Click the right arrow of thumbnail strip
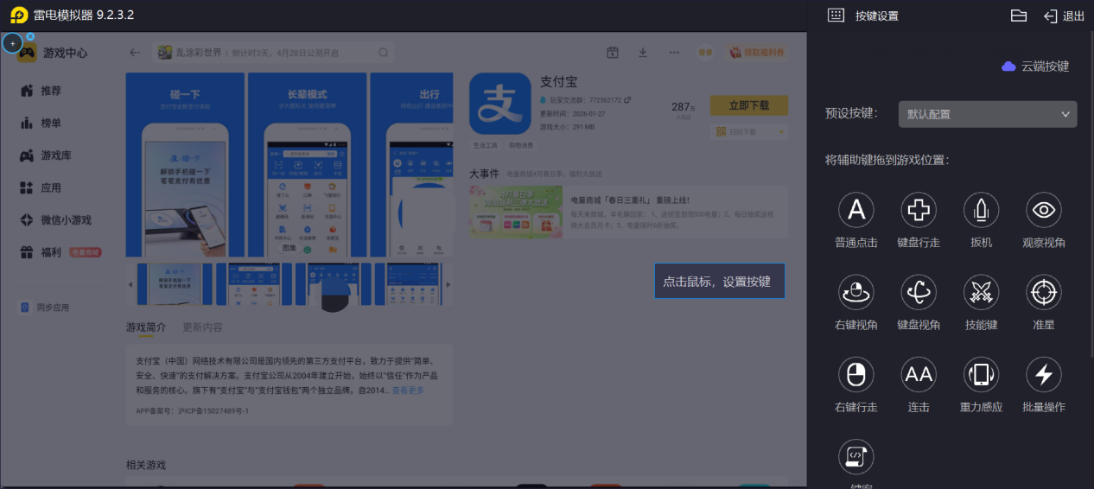This screenshot has width=1094, height=489. coord(448,284)
